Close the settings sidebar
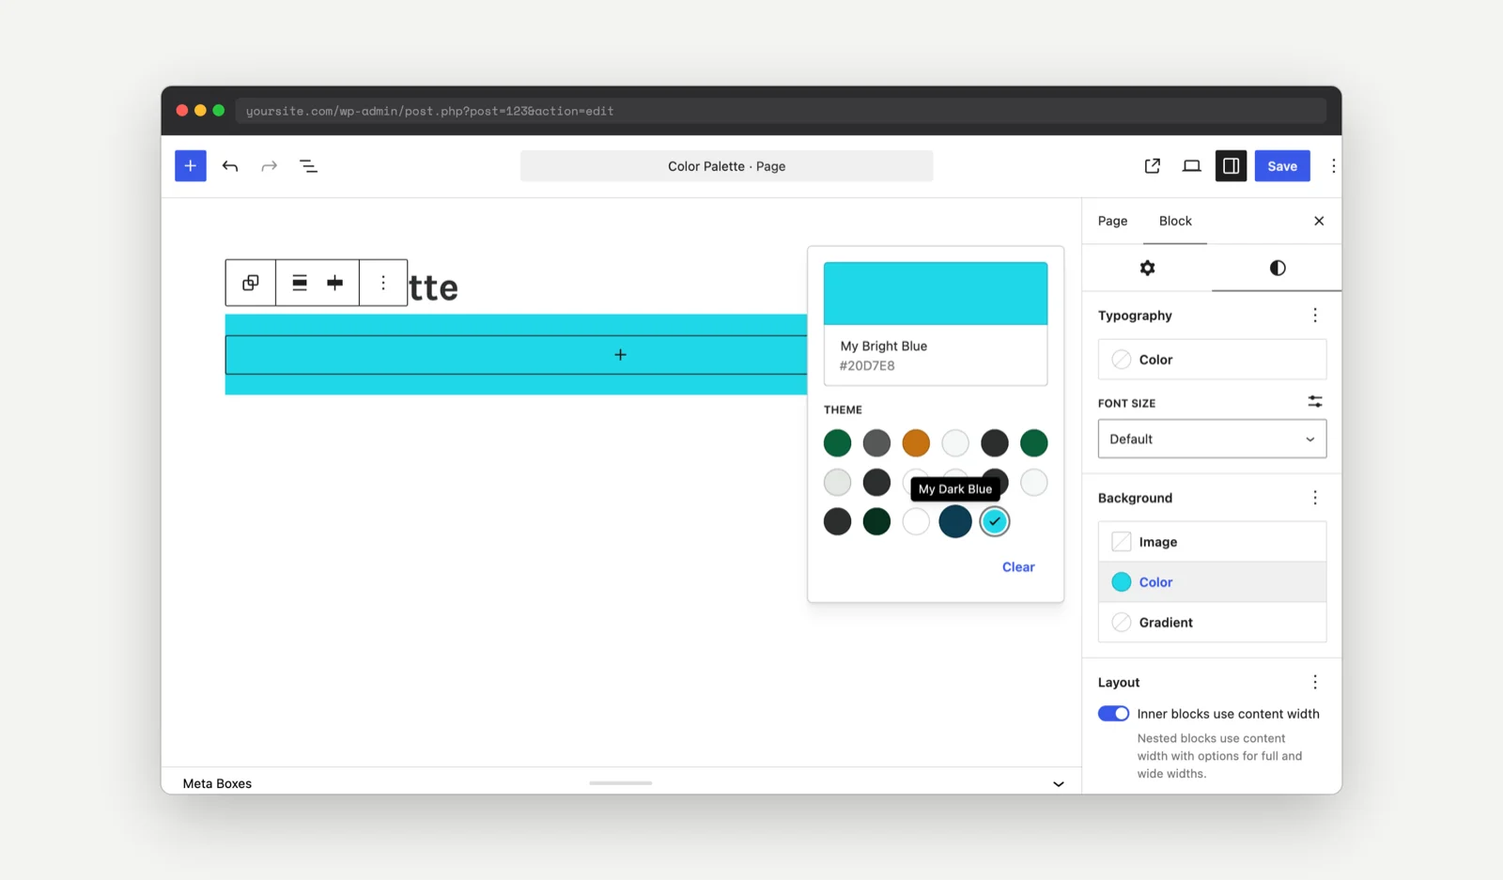The image size is (1503, 880). (1319, 221)
